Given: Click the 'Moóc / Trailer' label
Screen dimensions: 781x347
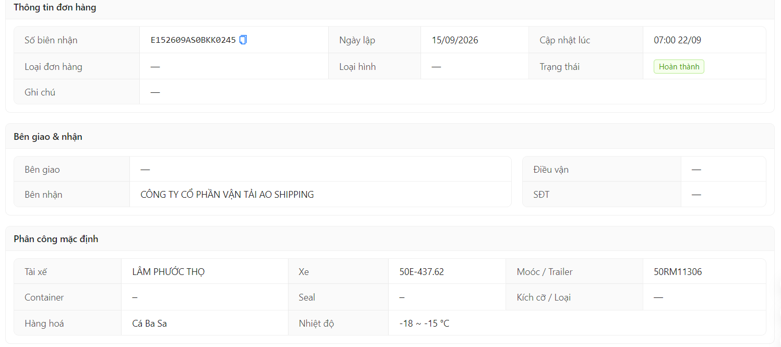Looking at the screenshot, I should [x=545, y=272].
